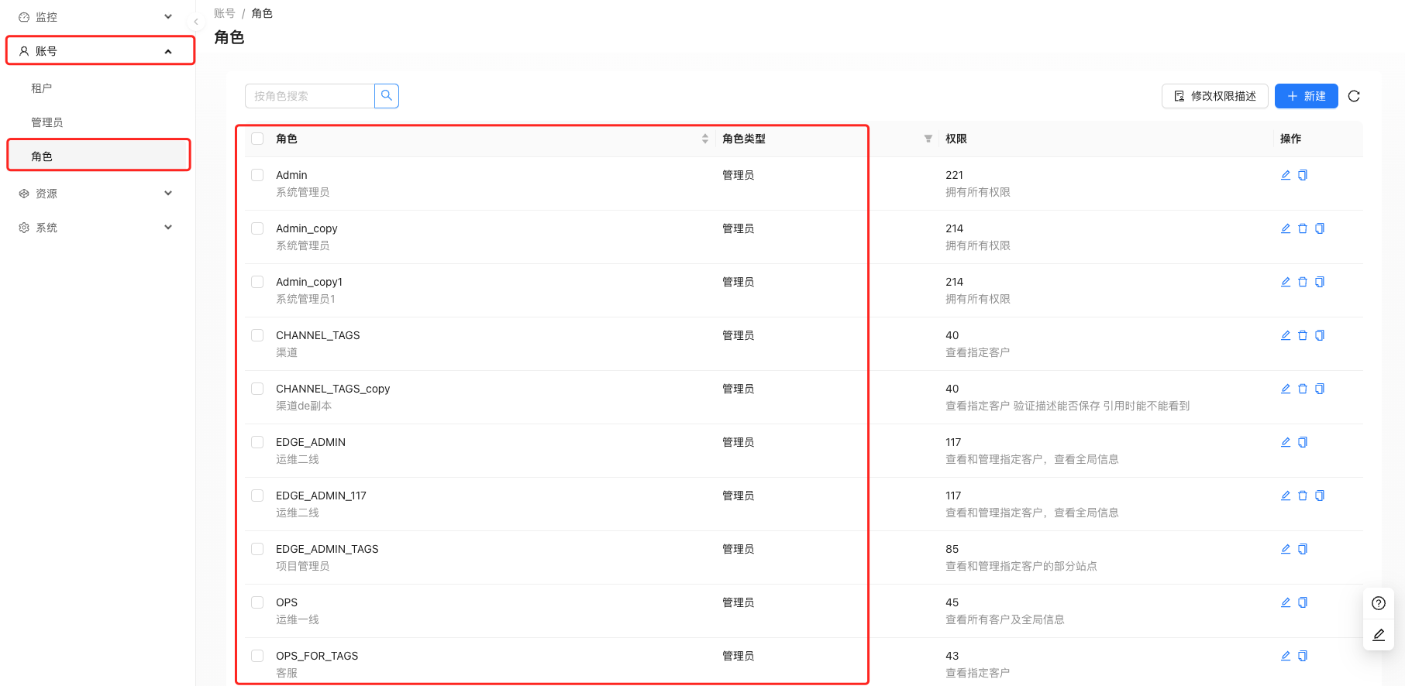Copy the OPS role
The height and width of the screenshot is (686, 1405).
click(x=1303, y=602)
